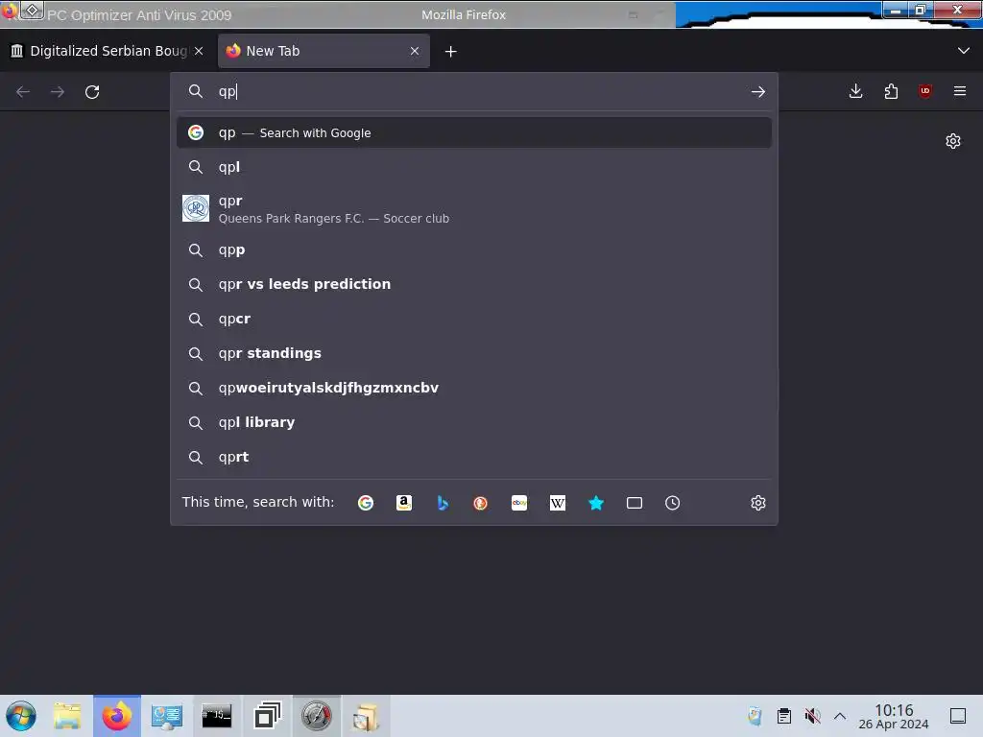Search with eBay one-off icon
This screenshot has width=983, height=737.
coord(519,503)
